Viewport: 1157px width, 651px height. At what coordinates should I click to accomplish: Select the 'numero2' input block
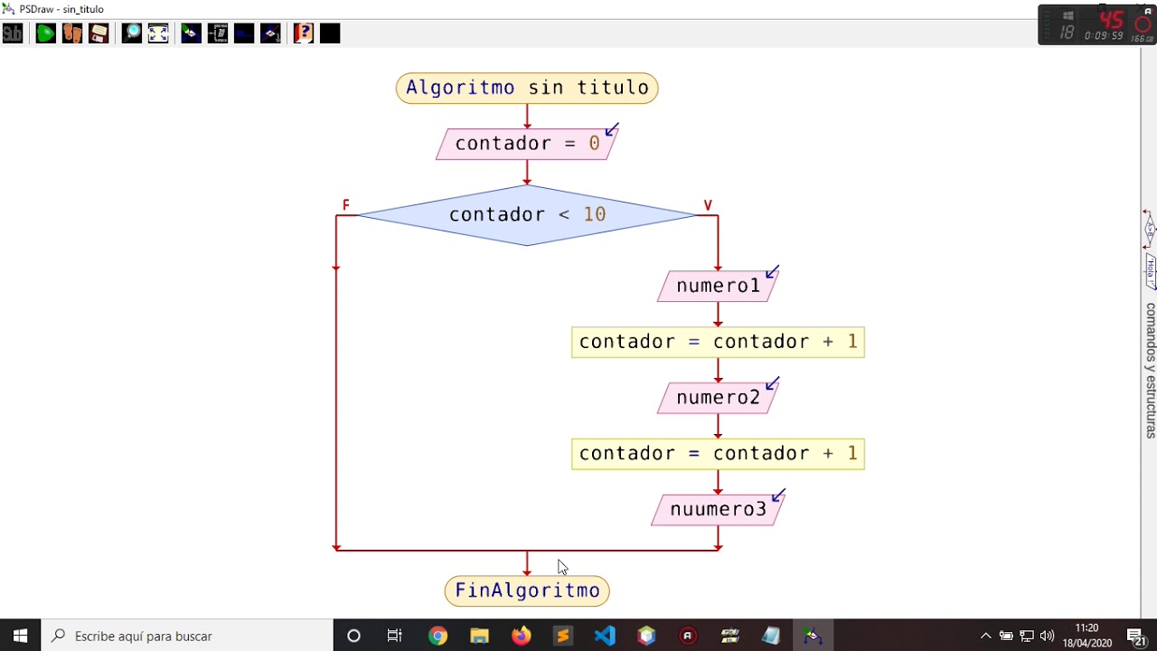pyautogui.click(x=718, y=398)
